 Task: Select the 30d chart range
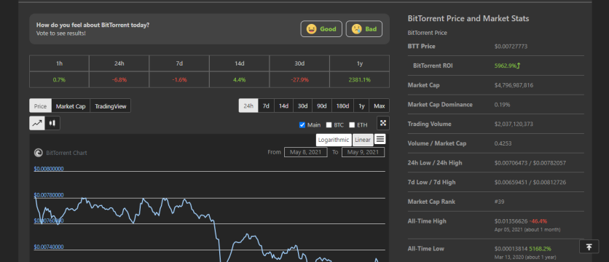coord(302,106)
